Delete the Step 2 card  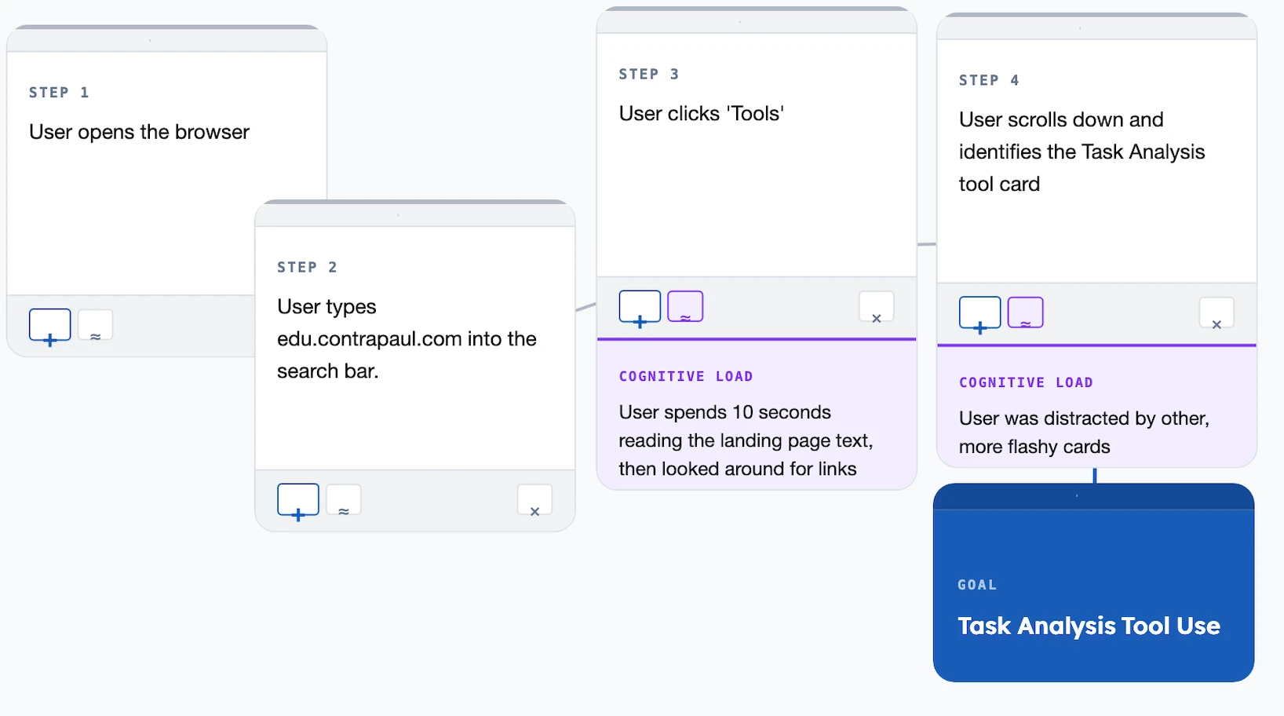(534, 500)
